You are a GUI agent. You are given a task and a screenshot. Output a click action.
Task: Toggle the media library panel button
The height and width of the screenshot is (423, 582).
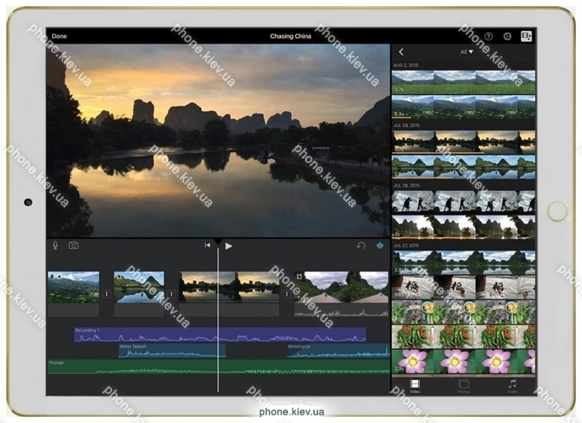[526, 36]
